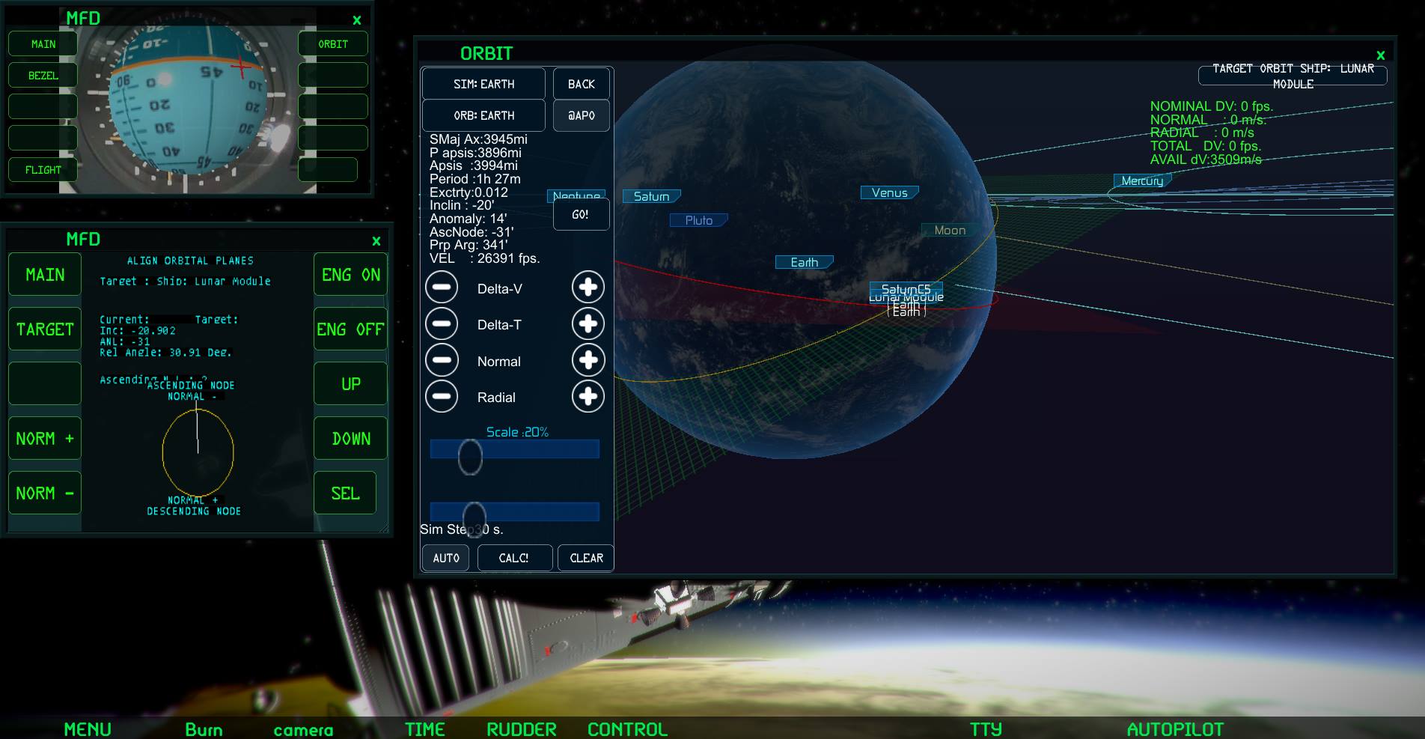The height and width of the screenshot is (739, 1425).
Task: Click MAIN in the Align Planes MFD
Action: (45, 275)
